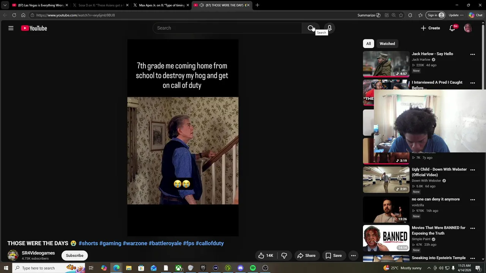The height and width of the screenshot is (273, 486).
Task: Click the YouTube search magnifier button
Action: (311, 28)
